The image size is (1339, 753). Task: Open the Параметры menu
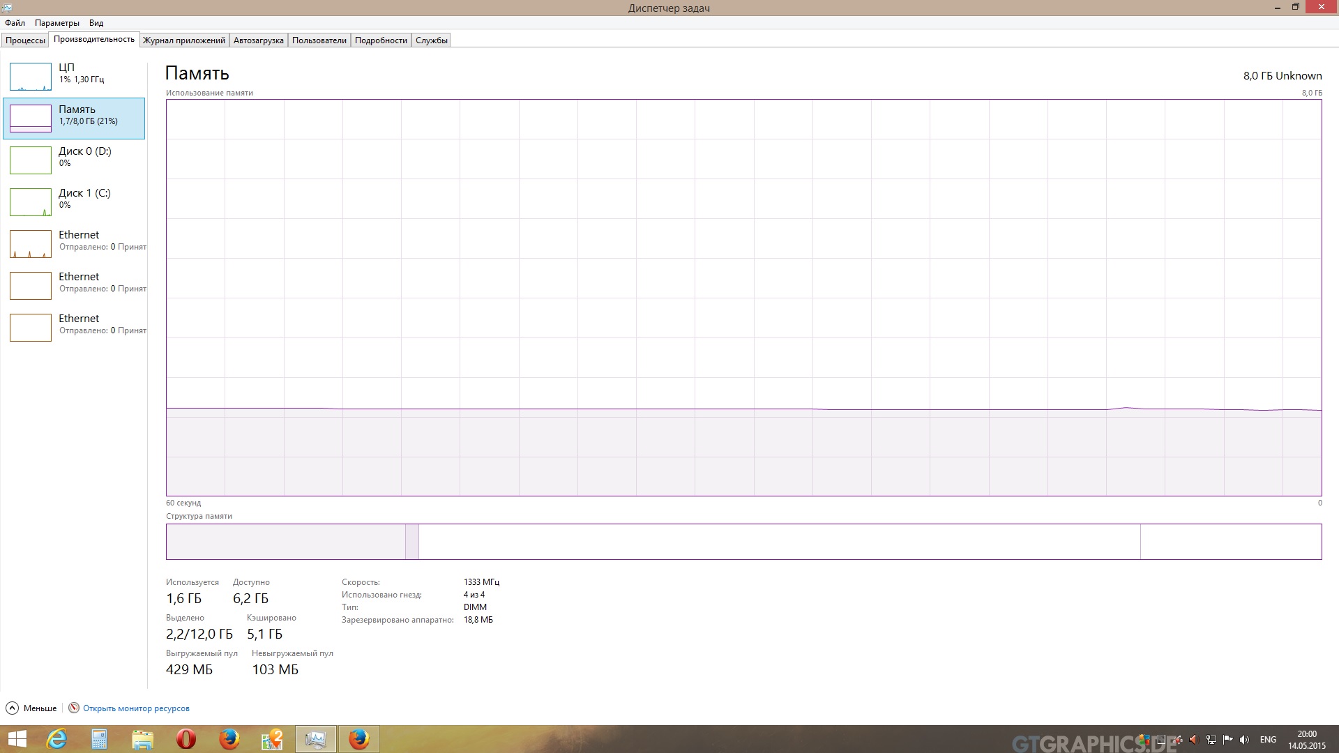click(x=57, y=23)
